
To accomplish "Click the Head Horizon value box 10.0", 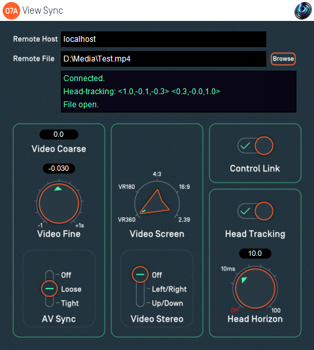I will (x=255, y=254).
